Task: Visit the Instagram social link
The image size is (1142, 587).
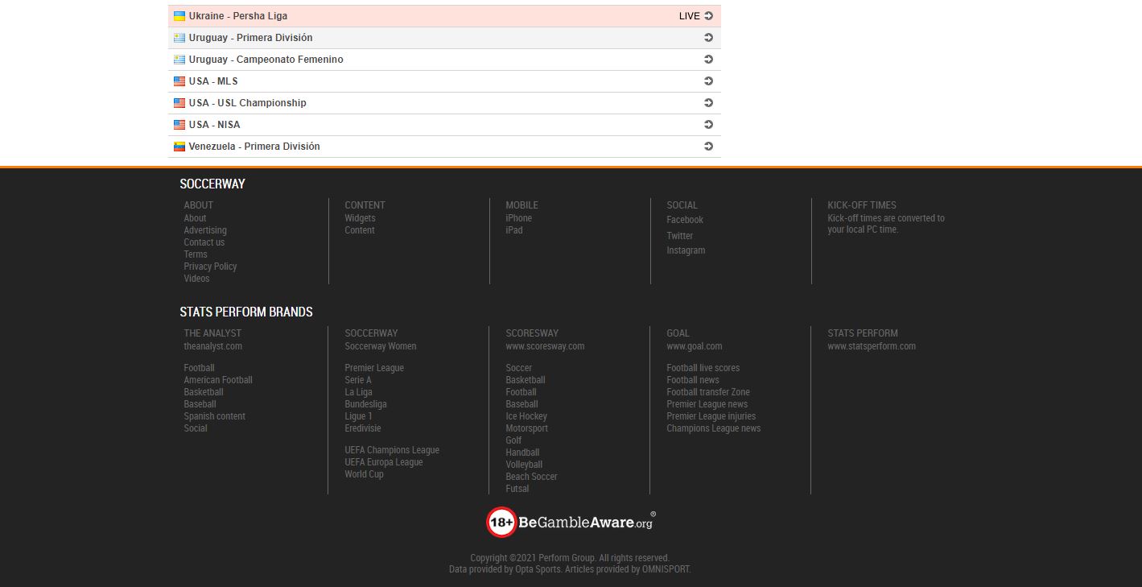Action: point(686,250)
